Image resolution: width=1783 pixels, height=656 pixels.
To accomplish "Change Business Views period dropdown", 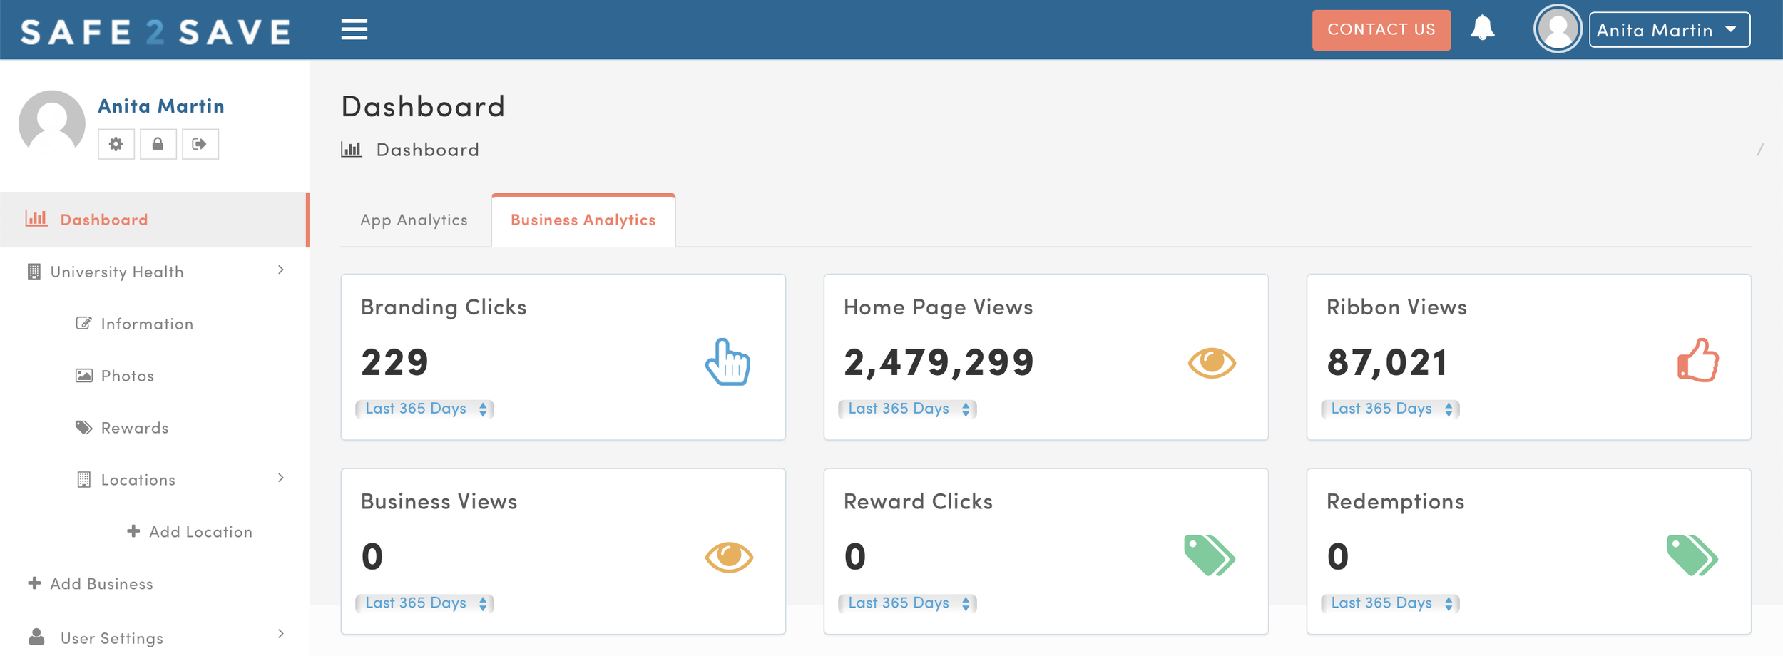I will [x=425, y=603].
